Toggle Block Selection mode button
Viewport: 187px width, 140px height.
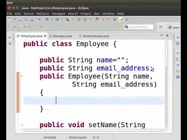(127, 19)
